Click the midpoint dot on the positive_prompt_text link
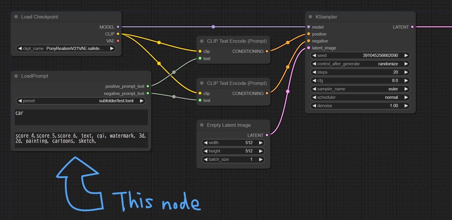The width and height of the screenshot is (452, 220). click(x=174, y=72)
